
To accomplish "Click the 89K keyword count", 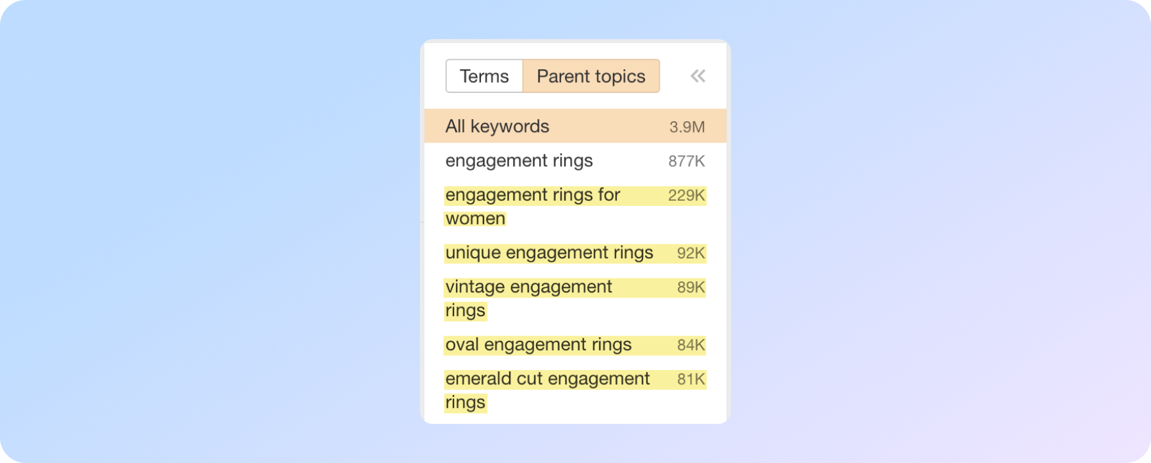I will pyautogui.click(x=691, y=287).
